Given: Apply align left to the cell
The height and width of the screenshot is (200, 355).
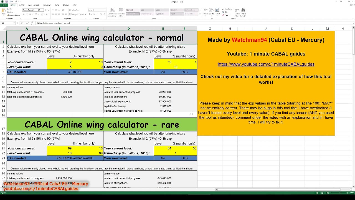Looking at the screenshot, I should pos(52,14).
